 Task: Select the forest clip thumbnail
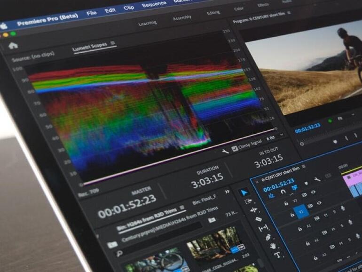pos(216,243)
